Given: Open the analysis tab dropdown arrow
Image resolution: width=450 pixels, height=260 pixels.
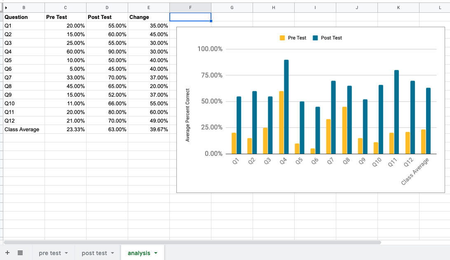Looking at the screenshot, I should coord(155,253).
